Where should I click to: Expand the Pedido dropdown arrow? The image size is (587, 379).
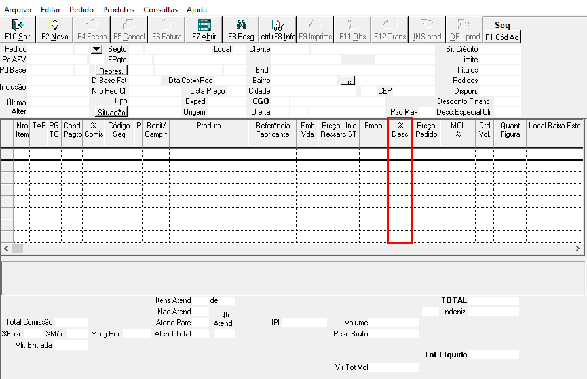96,49
